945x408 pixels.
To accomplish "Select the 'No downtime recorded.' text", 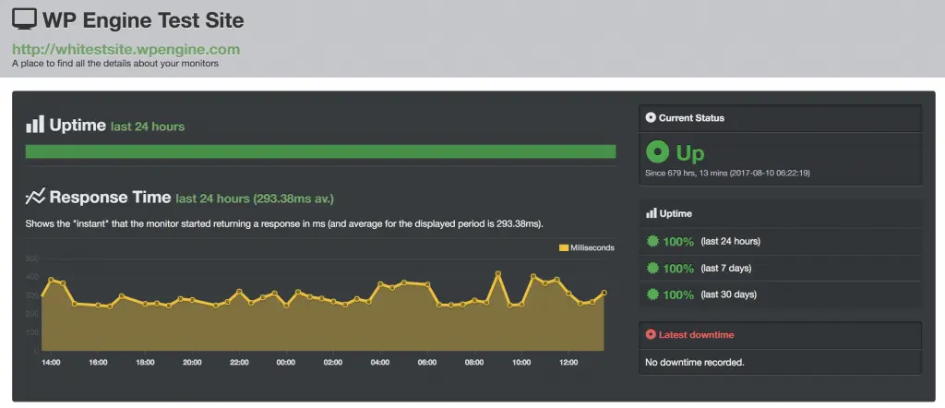I will (695, 363).
